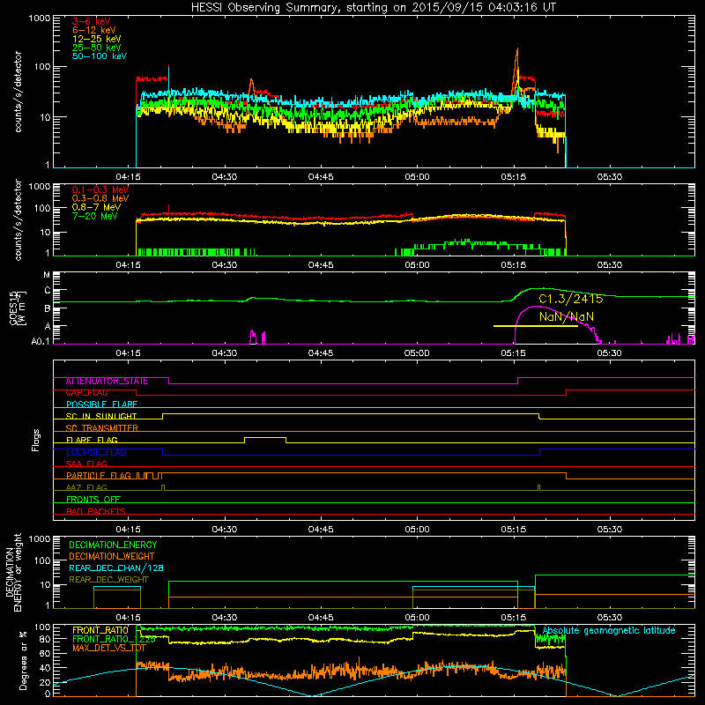Image resolution: width=705 pixels, height=705 pixels.
Task: Click the A0.1 level label on GOES axis
Action: pos(40,342)
